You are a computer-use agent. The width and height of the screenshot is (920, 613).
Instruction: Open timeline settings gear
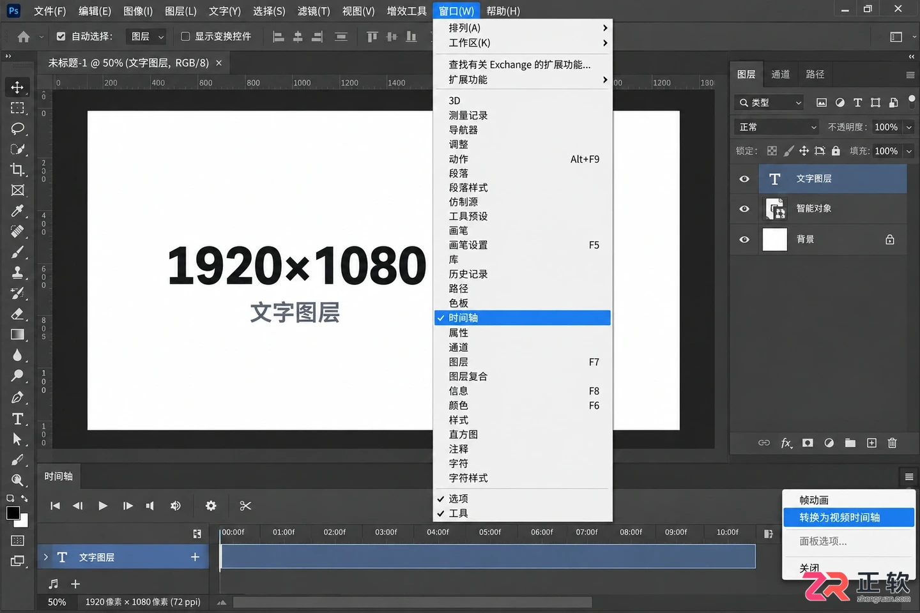point(211,506)
